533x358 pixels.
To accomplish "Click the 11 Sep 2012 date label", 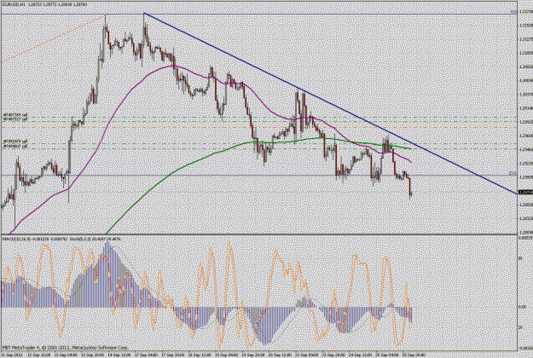I will point(12,355).
